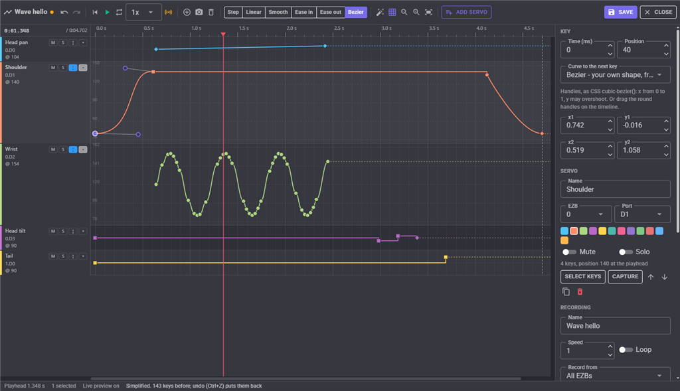Redo the last undone edit
Image resolution: width=680 pixels, height=391 pixels.
pyautogui.click(x=77, y=12)
